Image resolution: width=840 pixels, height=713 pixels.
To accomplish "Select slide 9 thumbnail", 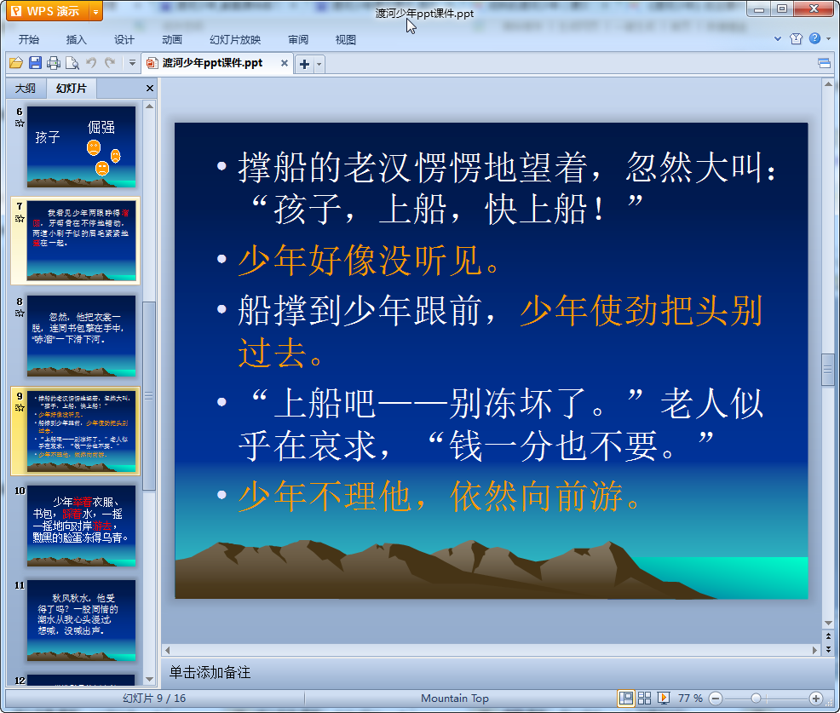I will click(x=82, y=431).
